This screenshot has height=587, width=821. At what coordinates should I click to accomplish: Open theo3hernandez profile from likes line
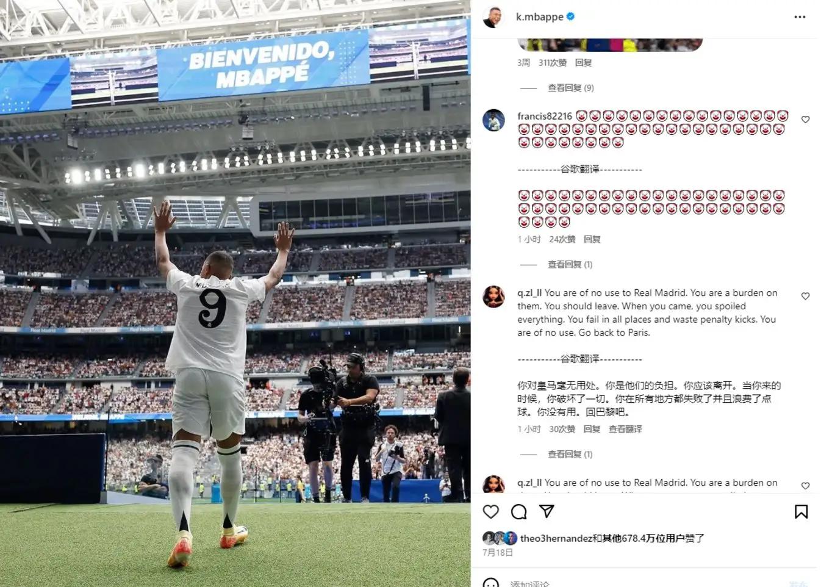pos(556,538)
